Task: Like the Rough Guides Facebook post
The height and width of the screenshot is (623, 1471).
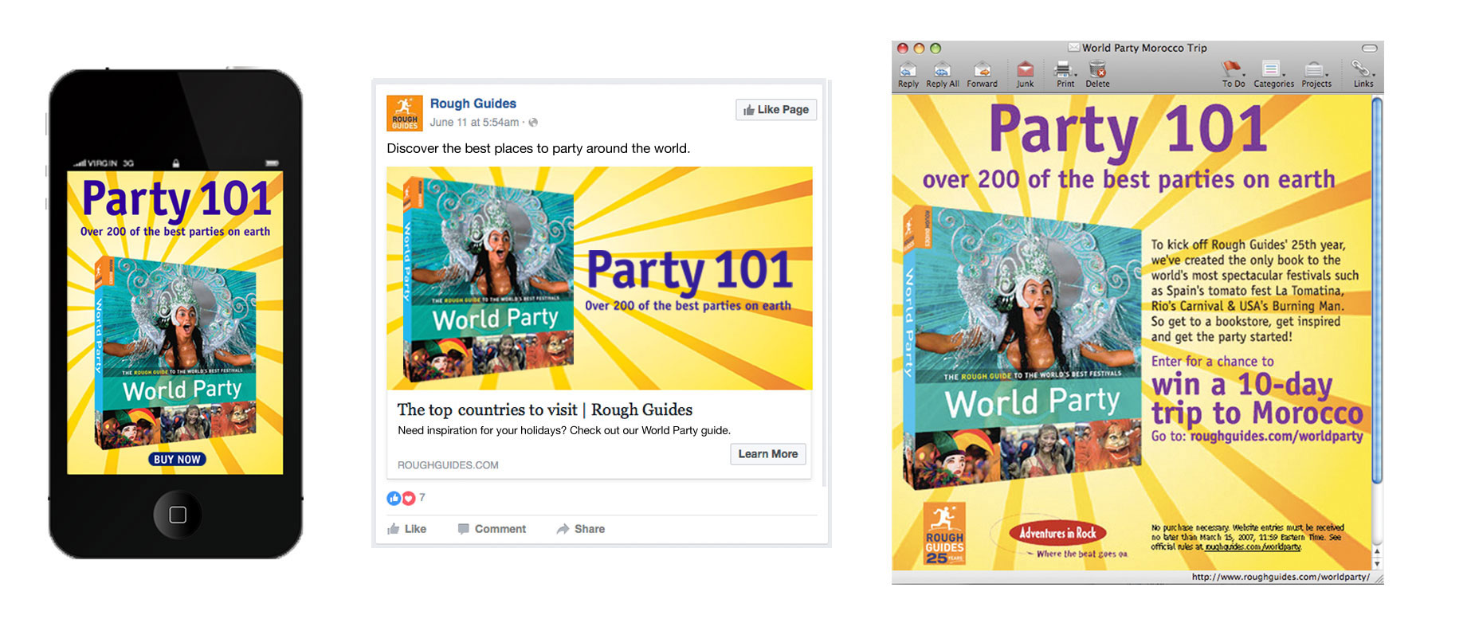Action: click(407, 529)
